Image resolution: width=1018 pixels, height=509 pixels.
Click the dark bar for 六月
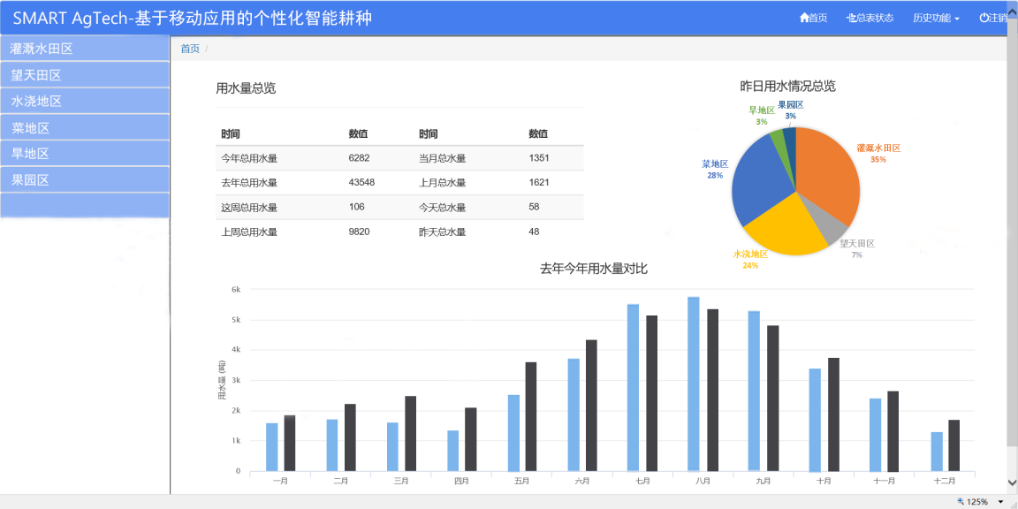[591, 405]
